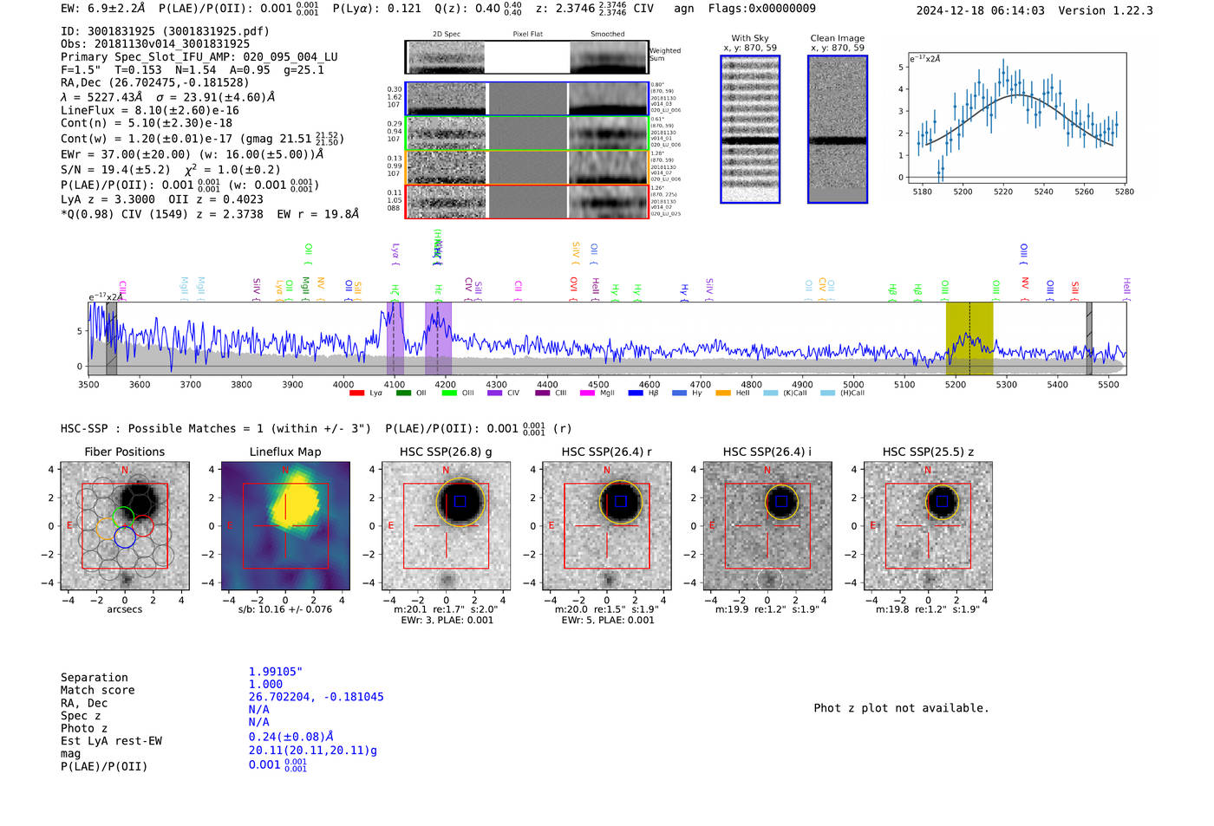Select the green-bordered 2D spectrum row
Screen dimensions: 1214x826
pyautogui.click(x=527, y=133)
